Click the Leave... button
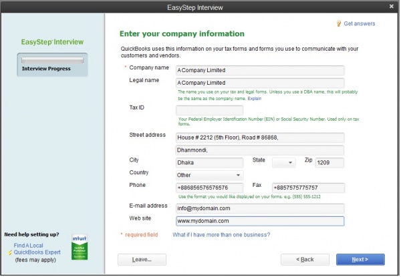 point(142,260)
